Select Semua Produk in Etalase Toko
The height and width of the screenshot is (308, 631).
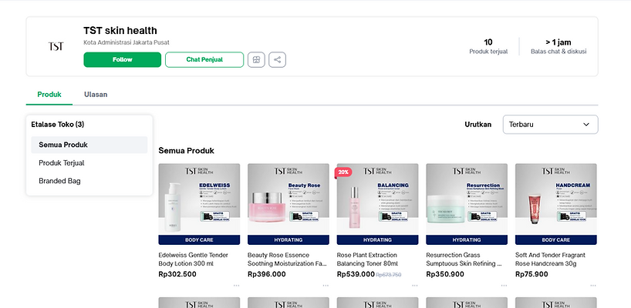89,145
